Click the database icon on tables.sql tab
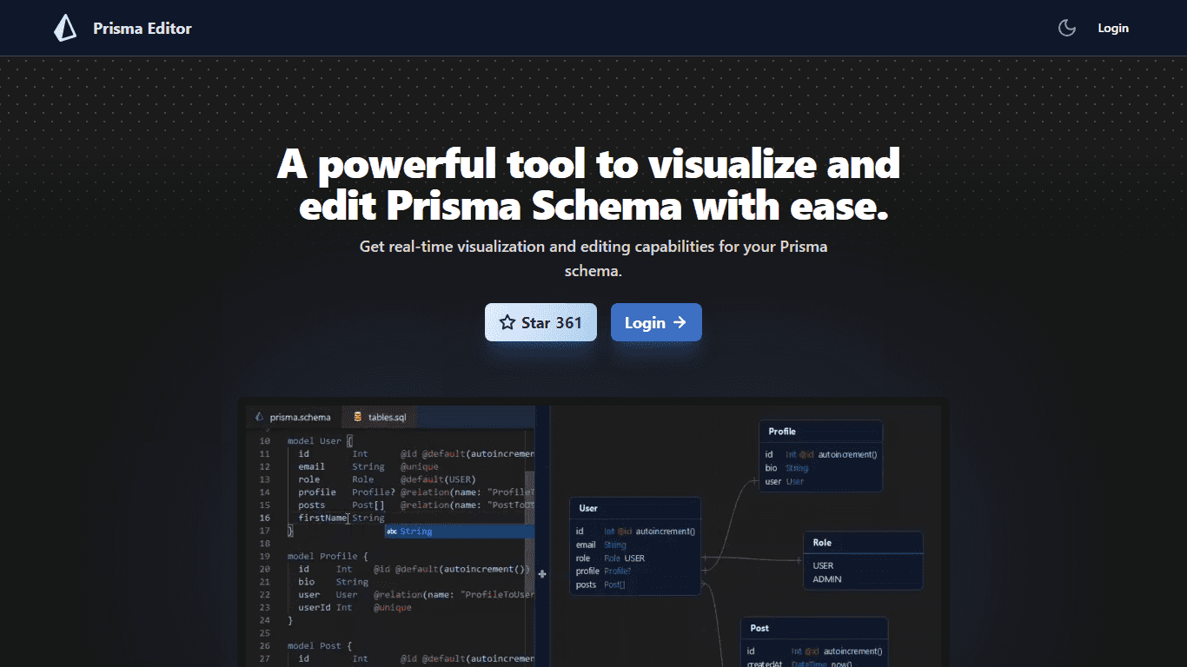The height and width of the screenshot is (667, 1187). pyautogui.click(x=357, y=417)
